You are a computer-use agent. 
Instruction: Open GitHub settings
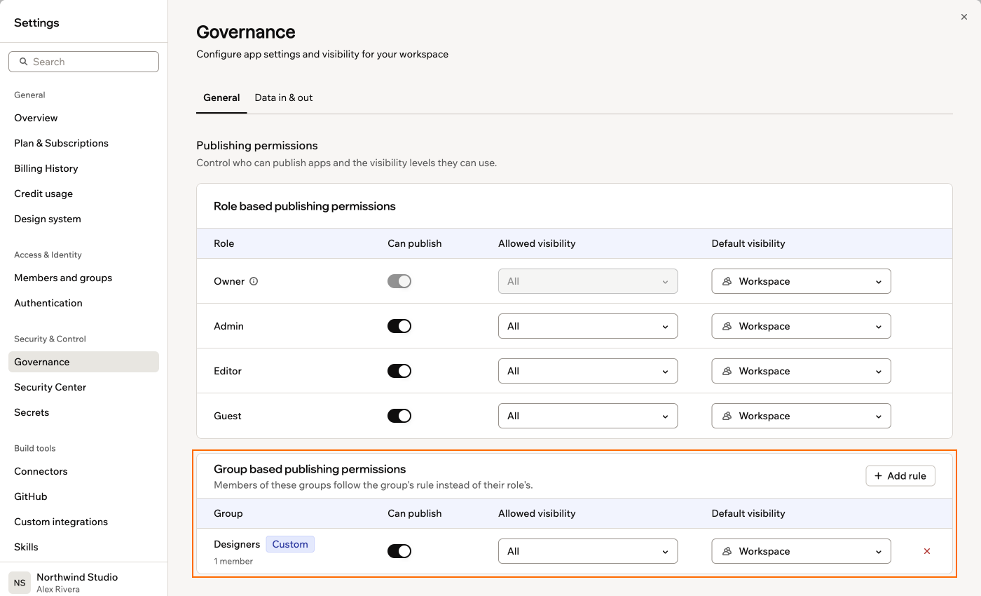[x=83, y=496]
